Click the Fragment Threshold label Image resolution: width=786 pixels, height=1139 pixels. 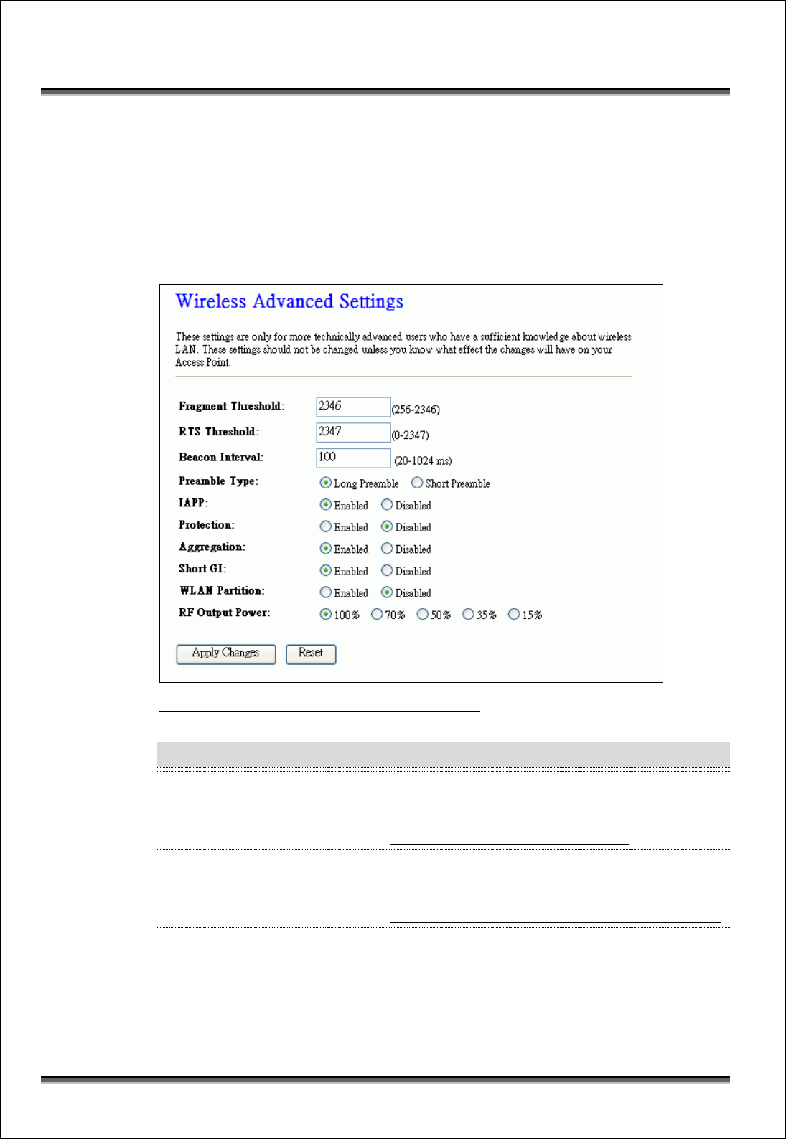[x=232, y=407]
